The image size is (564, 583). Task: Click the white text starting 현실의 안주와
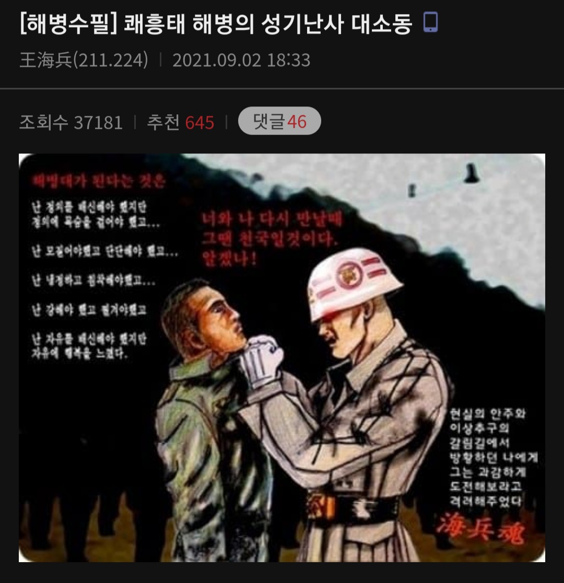click(487, 413)
